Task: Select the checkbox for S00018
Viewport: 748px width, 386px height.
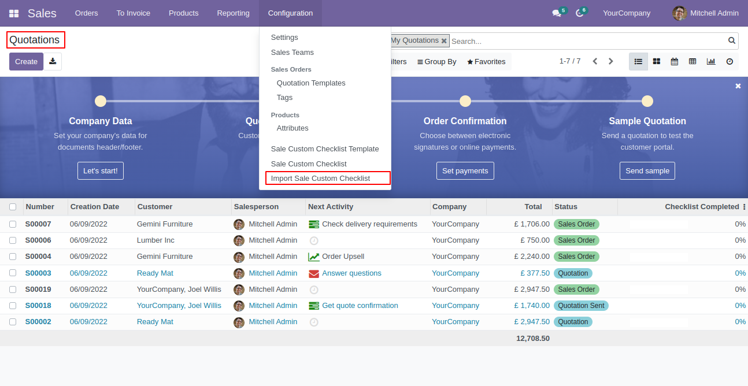Action: 13,306
